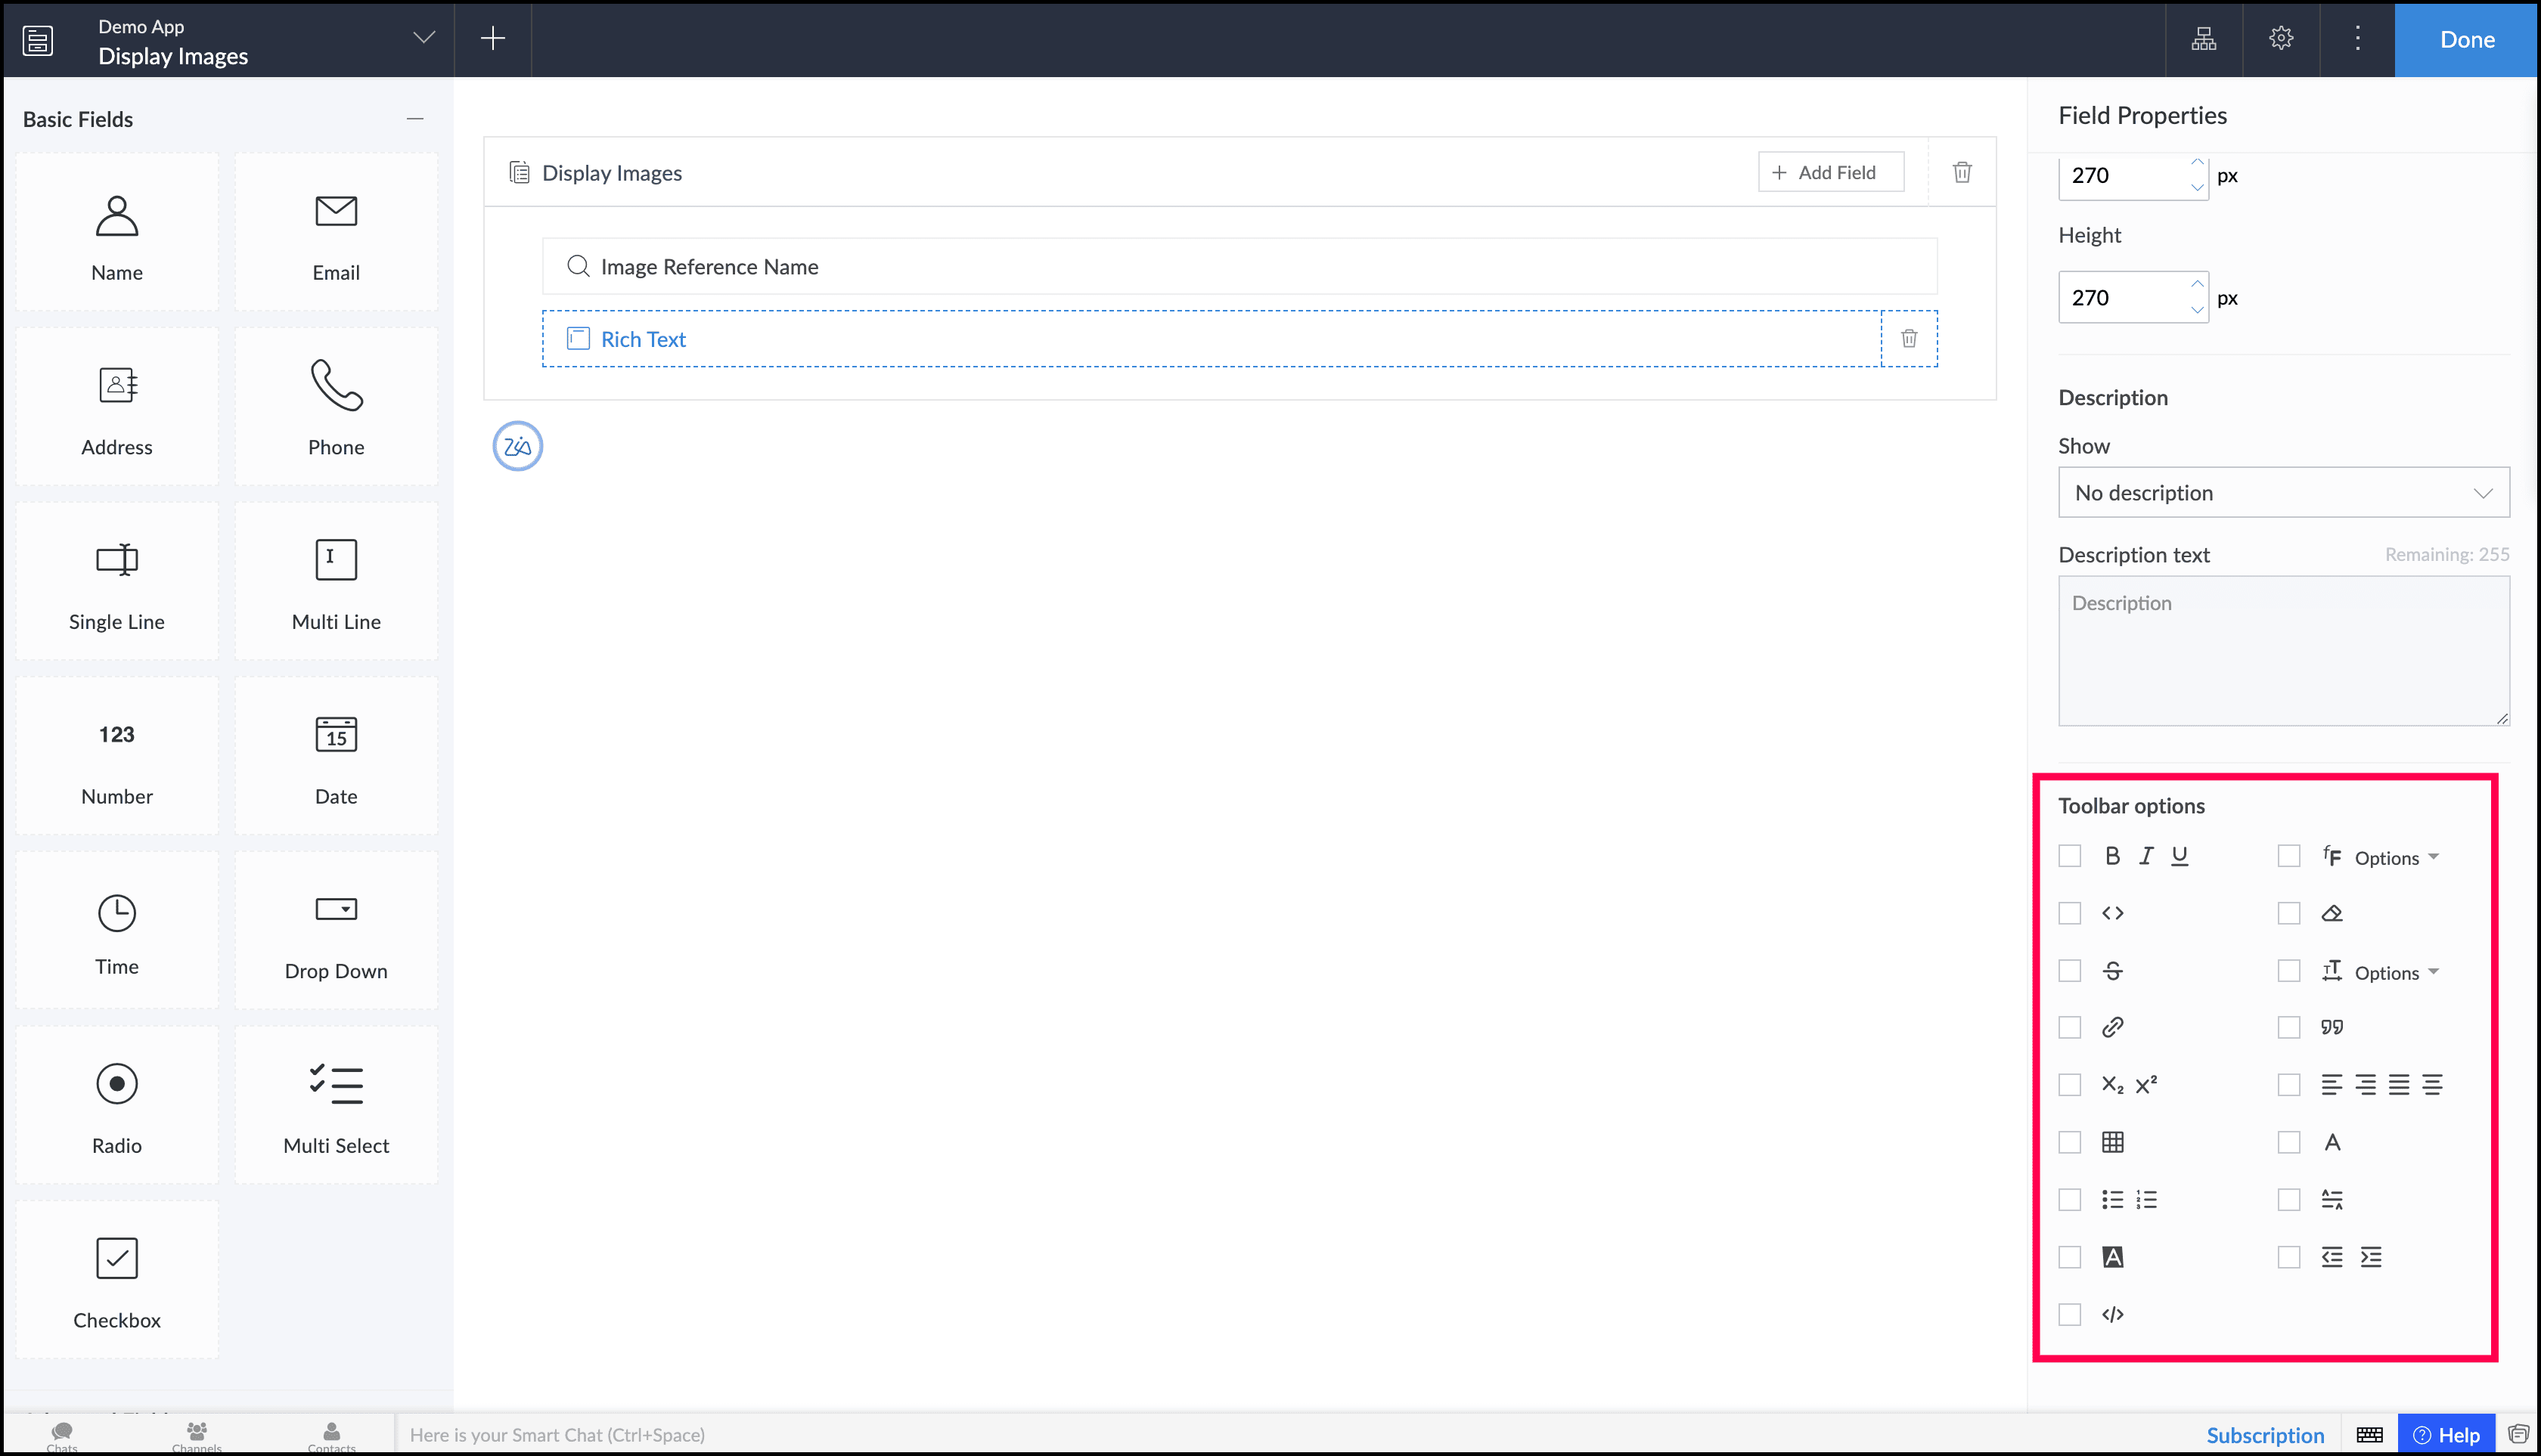Open the Subscription link
This screenshot has width=2541, height=1456.
click(x=2264, y=1435)
